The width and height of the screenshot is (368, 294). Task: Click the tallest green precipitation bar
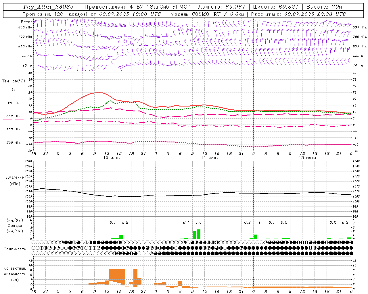coord(198,234)
